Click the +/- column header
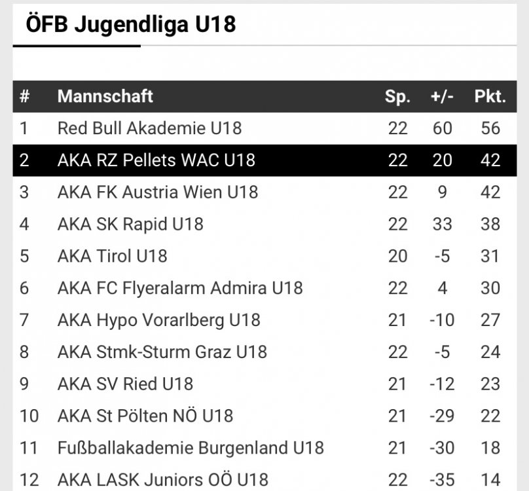 click(x=442, y=97)
